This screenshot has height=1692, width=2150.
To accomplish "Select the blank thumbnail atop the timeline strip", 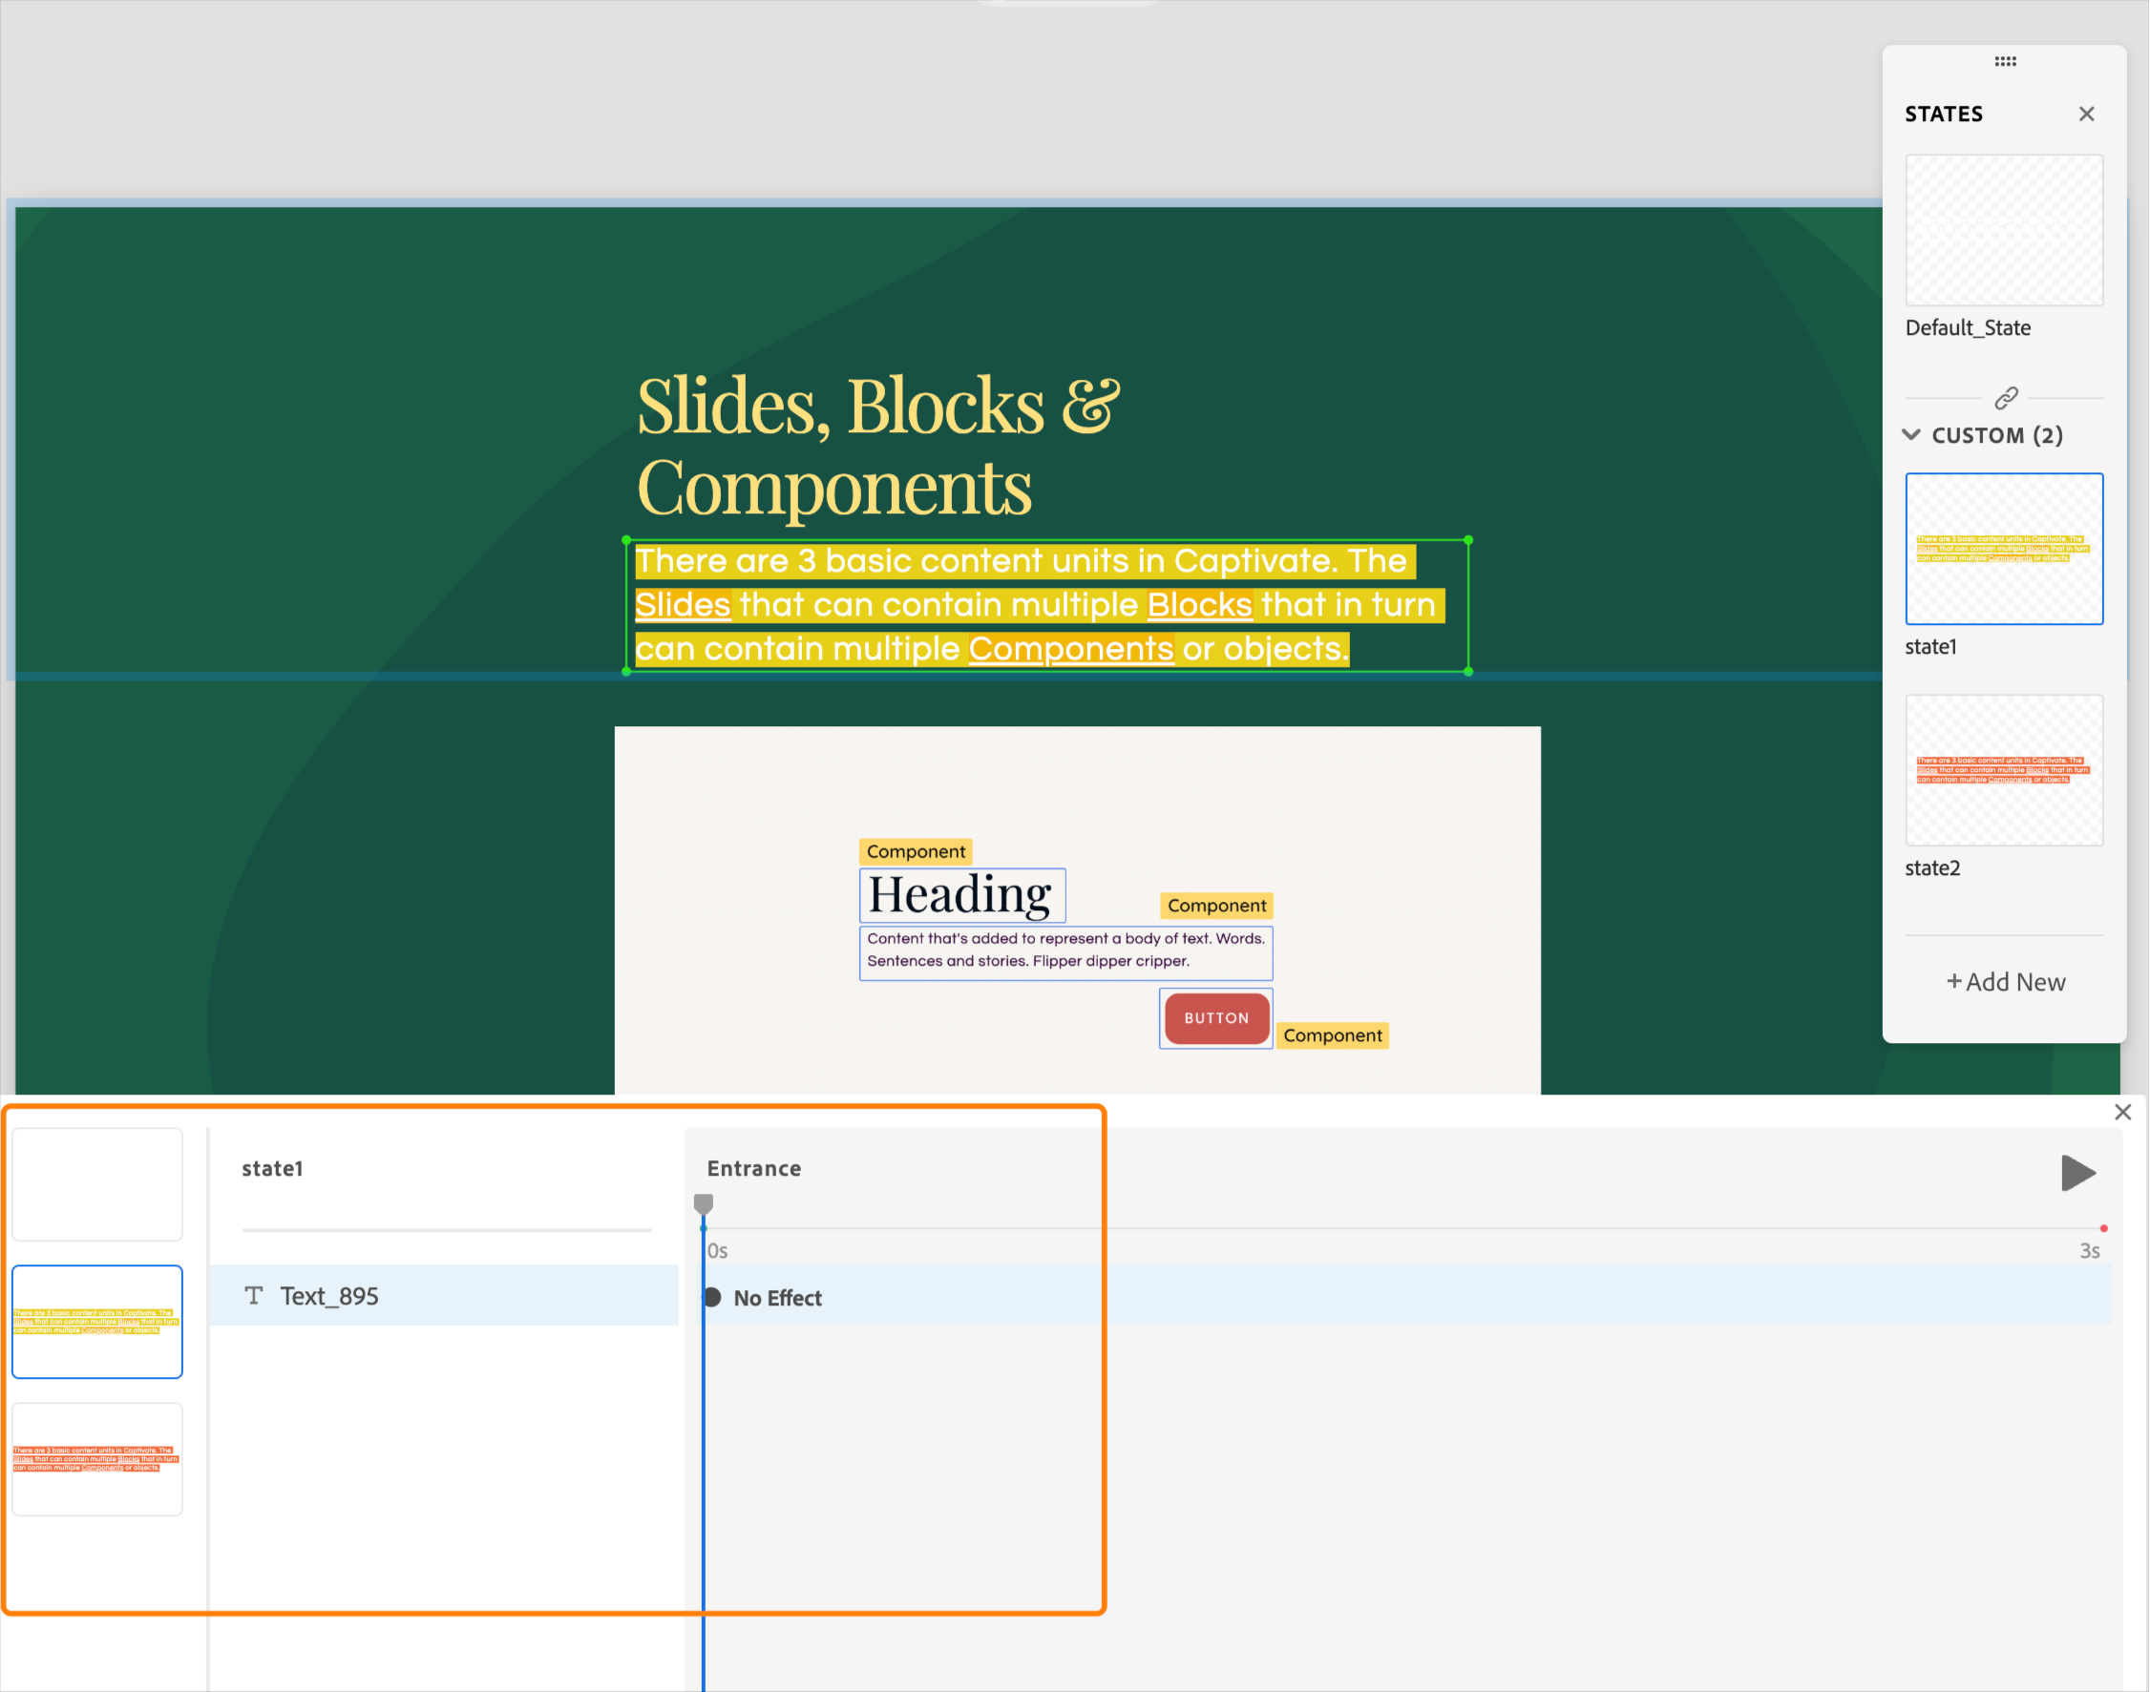I will click(97, 1185).
